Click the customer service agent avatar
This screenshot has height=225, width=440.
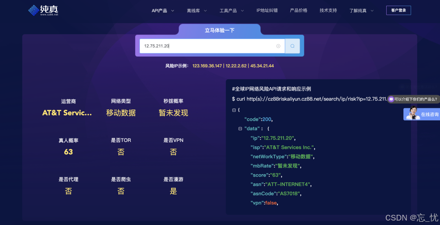point(412,113)
